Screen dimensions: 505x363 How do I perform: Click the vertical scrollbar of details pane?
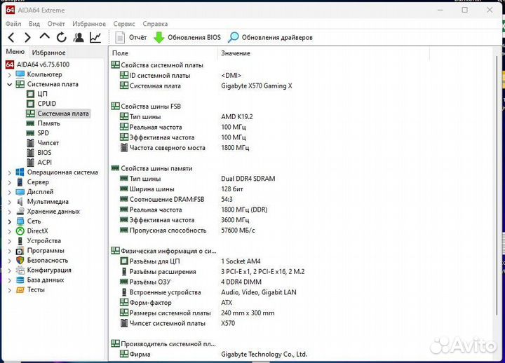coord(496,186)
